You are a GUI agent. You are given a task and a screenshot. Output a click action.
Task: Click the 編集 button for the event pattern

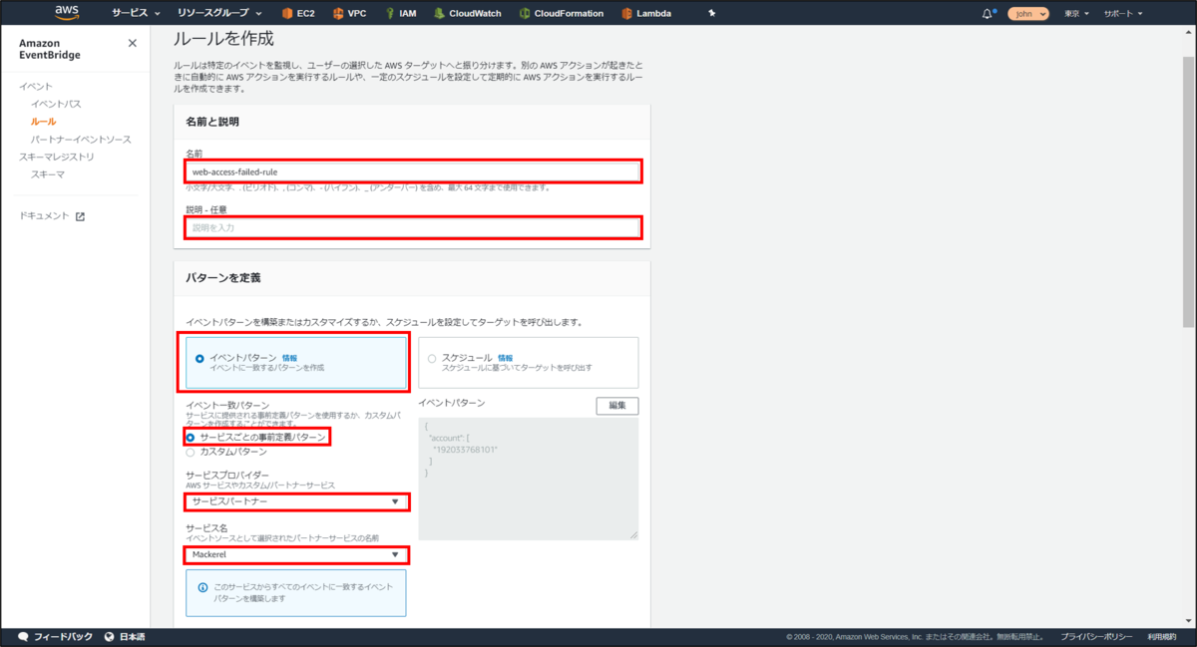(616, 406)
